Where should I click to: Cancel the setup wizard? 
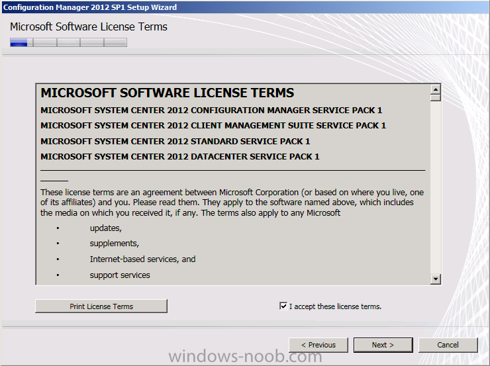(448, 345)
